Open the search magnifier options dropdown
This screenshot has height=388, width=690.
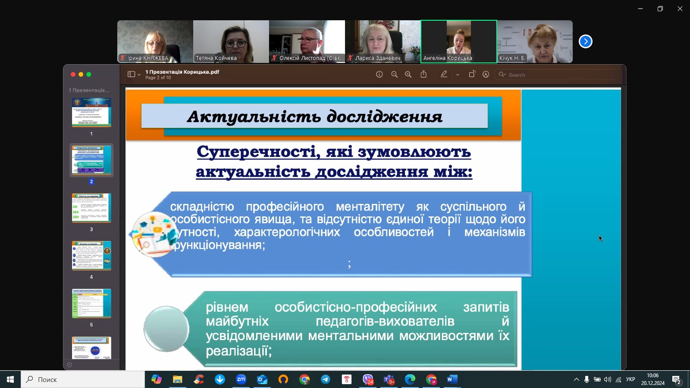point(502,75)
